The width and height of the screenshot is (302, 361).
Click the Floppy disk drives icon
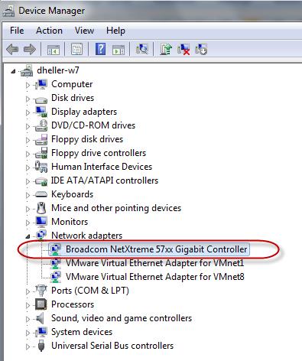tap(41, 139)
